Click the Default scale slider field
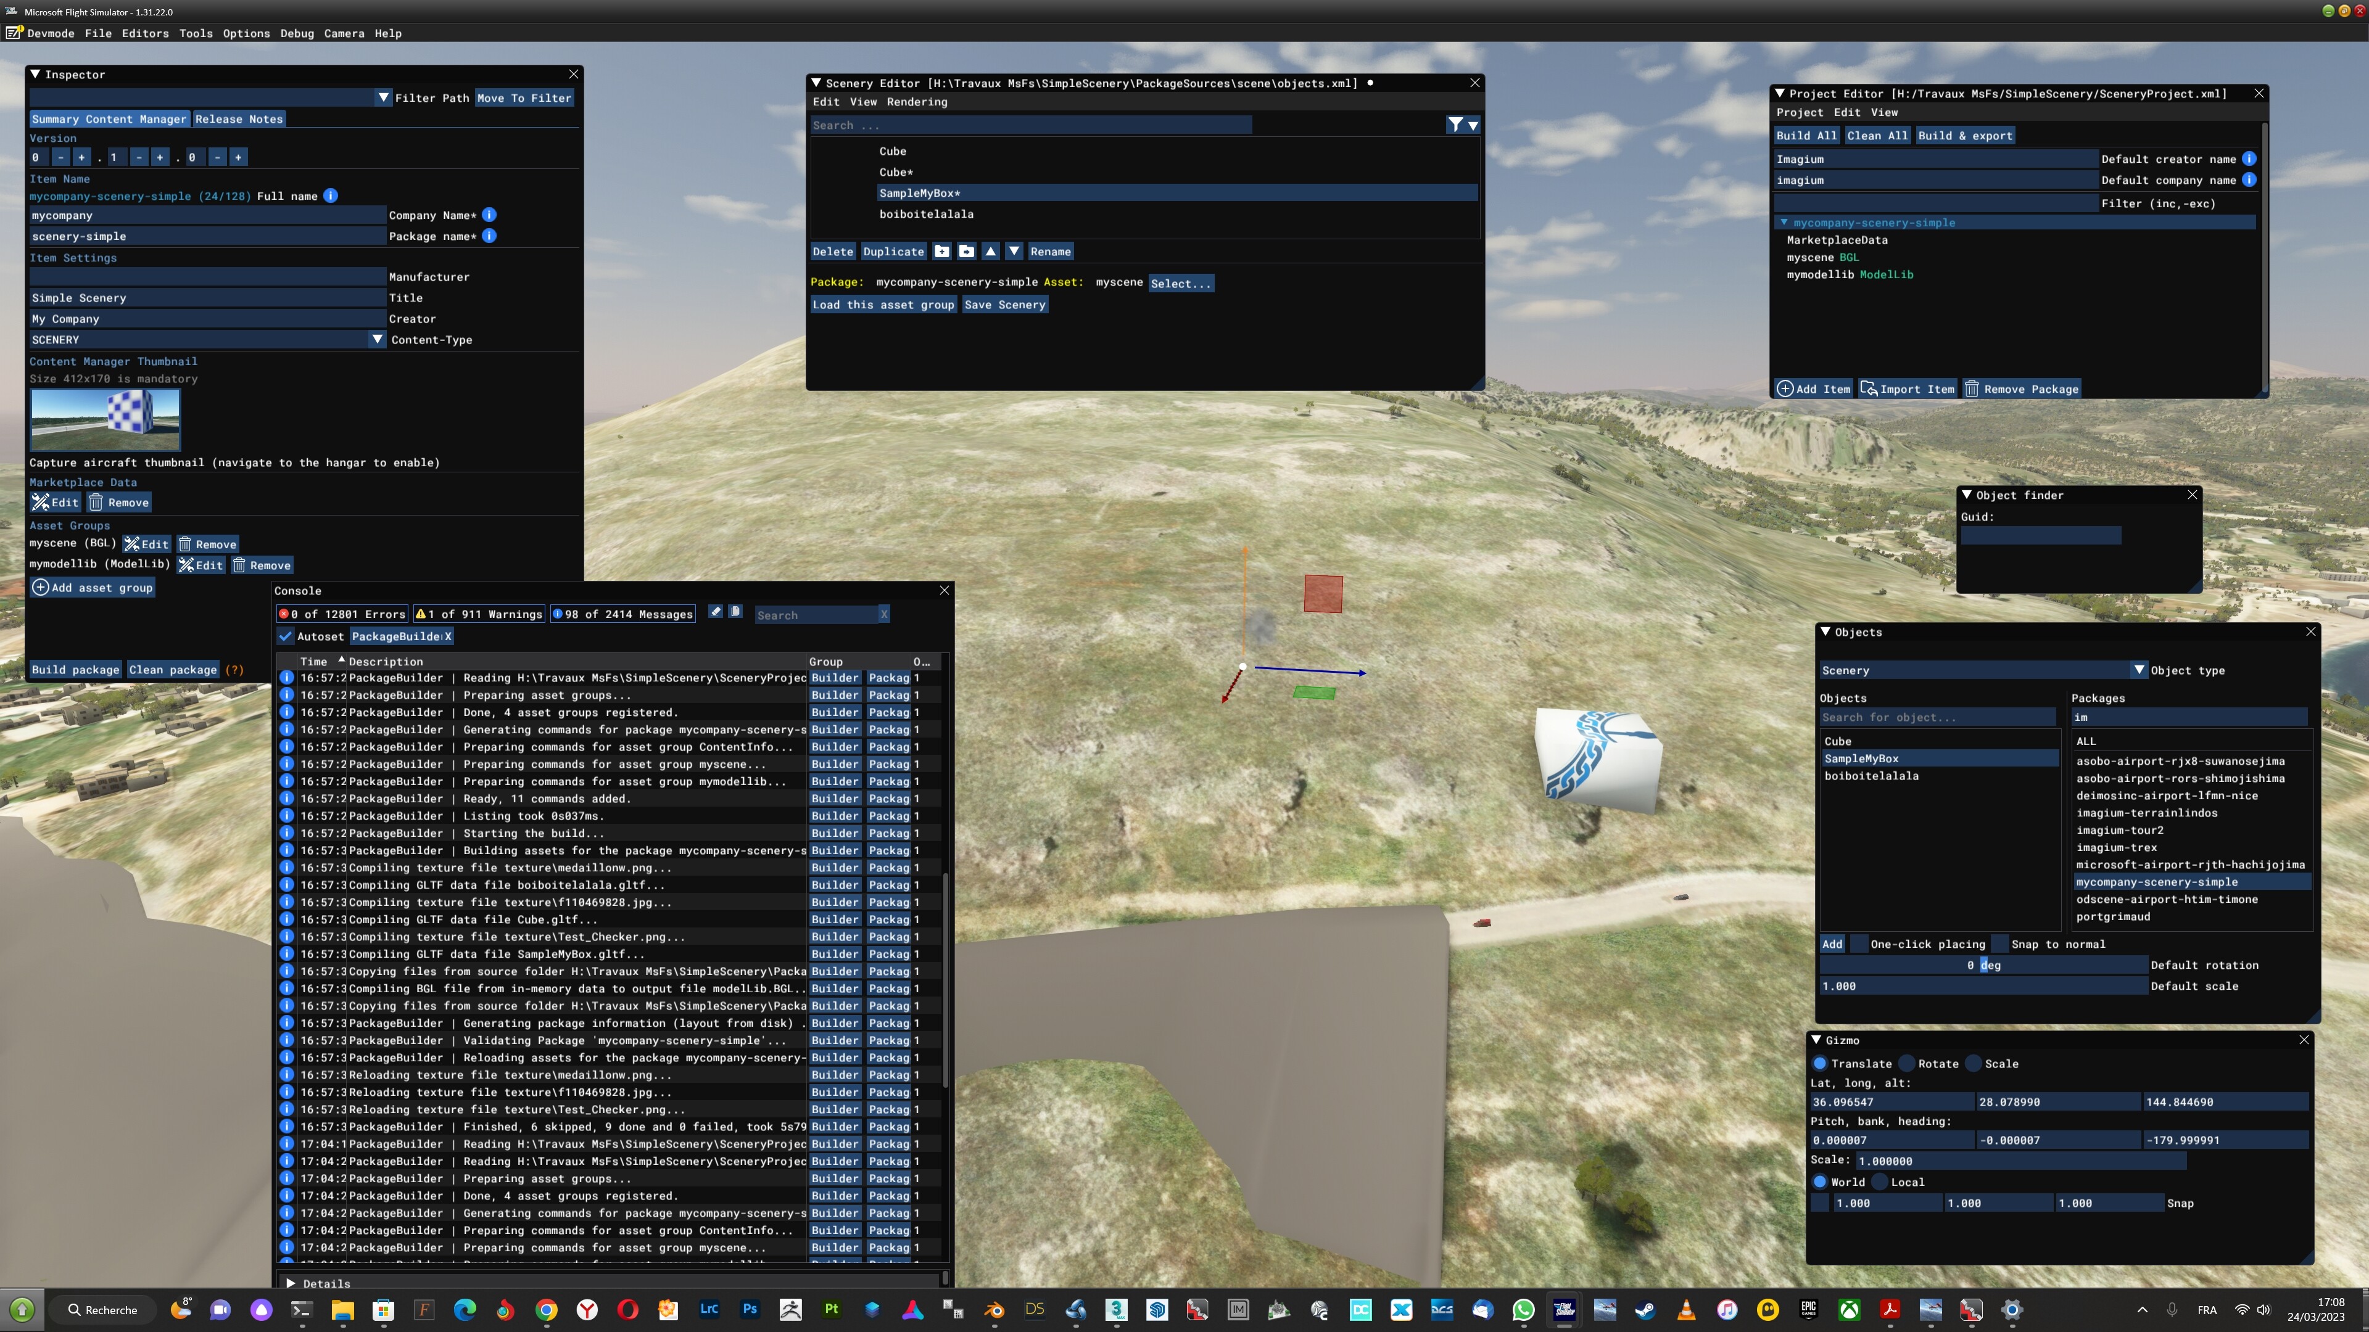2369x1332 pixels. coord(1983,987)
